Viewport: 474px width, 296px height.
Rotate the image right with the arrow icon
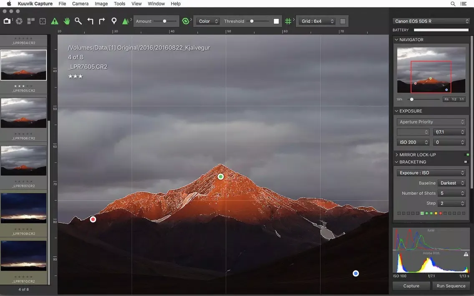[x=102, y=21]
